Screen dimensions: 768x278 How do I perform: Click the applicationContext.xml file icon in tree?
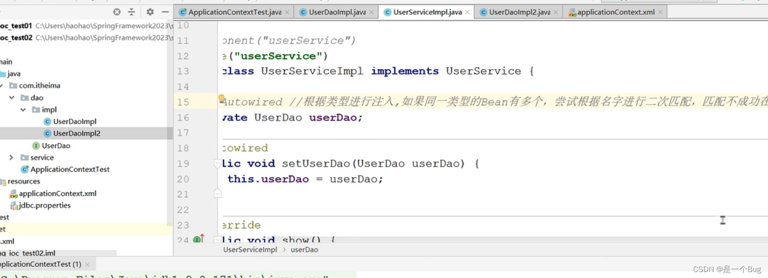click(x=13, y=194)
